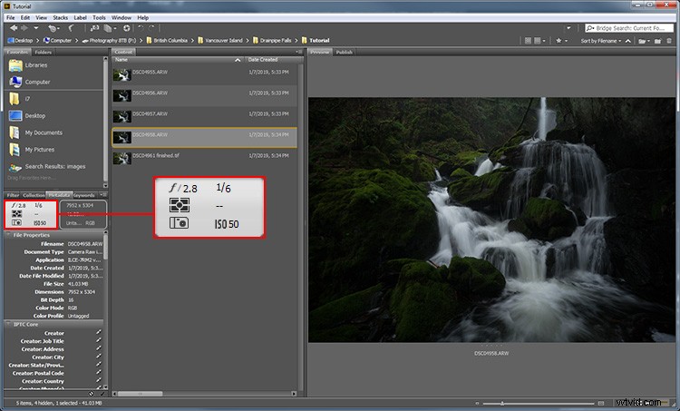The height and width of the screenshot is (411, 680).
Task: Adjust the thumbnail size slider
Action: pos(504,403)
